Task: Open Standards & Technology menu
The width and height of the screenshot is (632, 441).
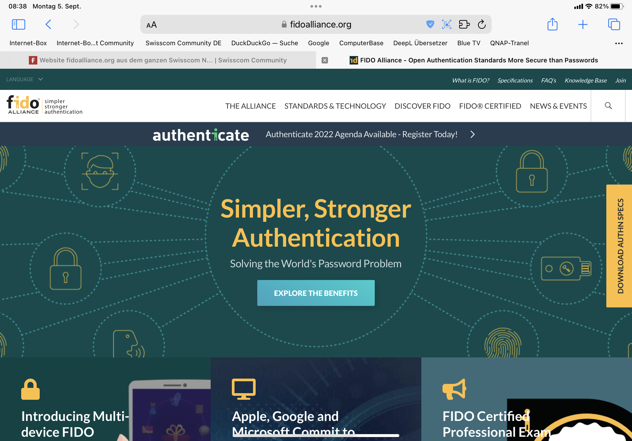Action: (x=335, y=106)
